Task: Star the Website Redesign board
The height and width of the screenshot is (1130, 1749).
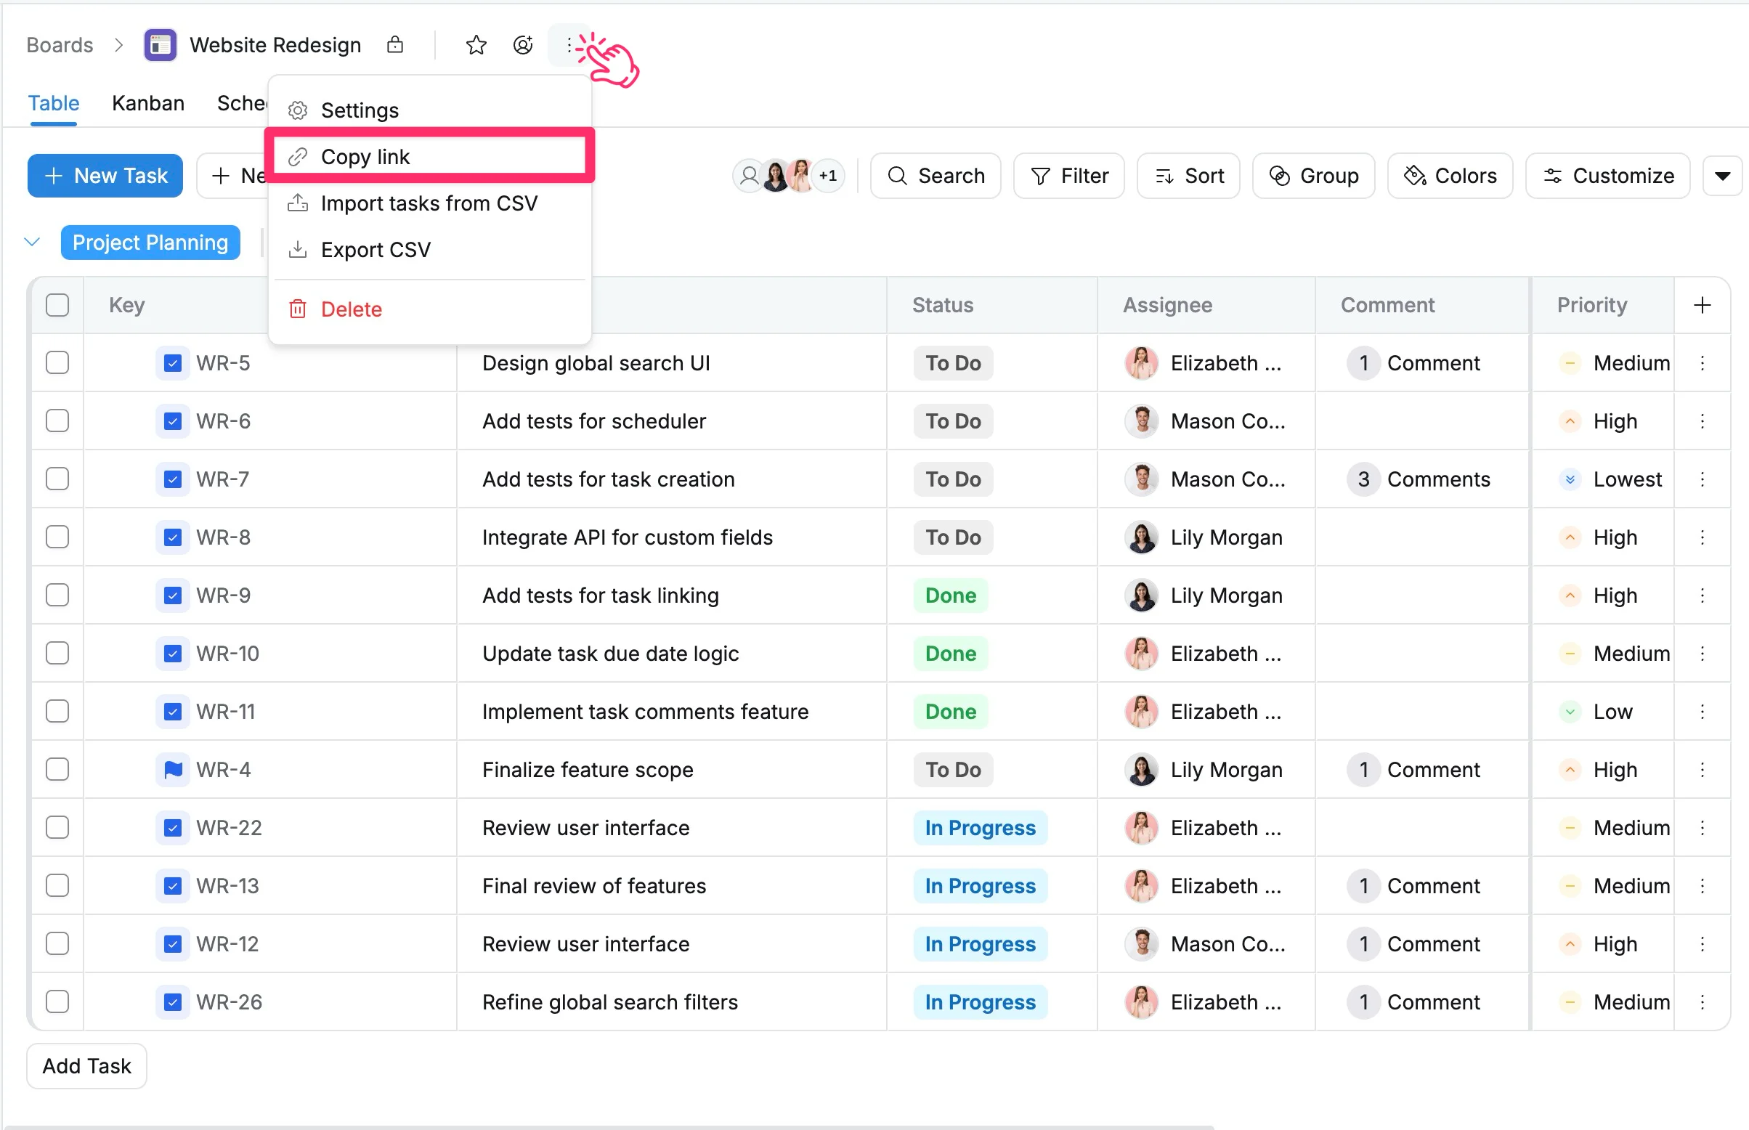Action: tap(476, 46)
